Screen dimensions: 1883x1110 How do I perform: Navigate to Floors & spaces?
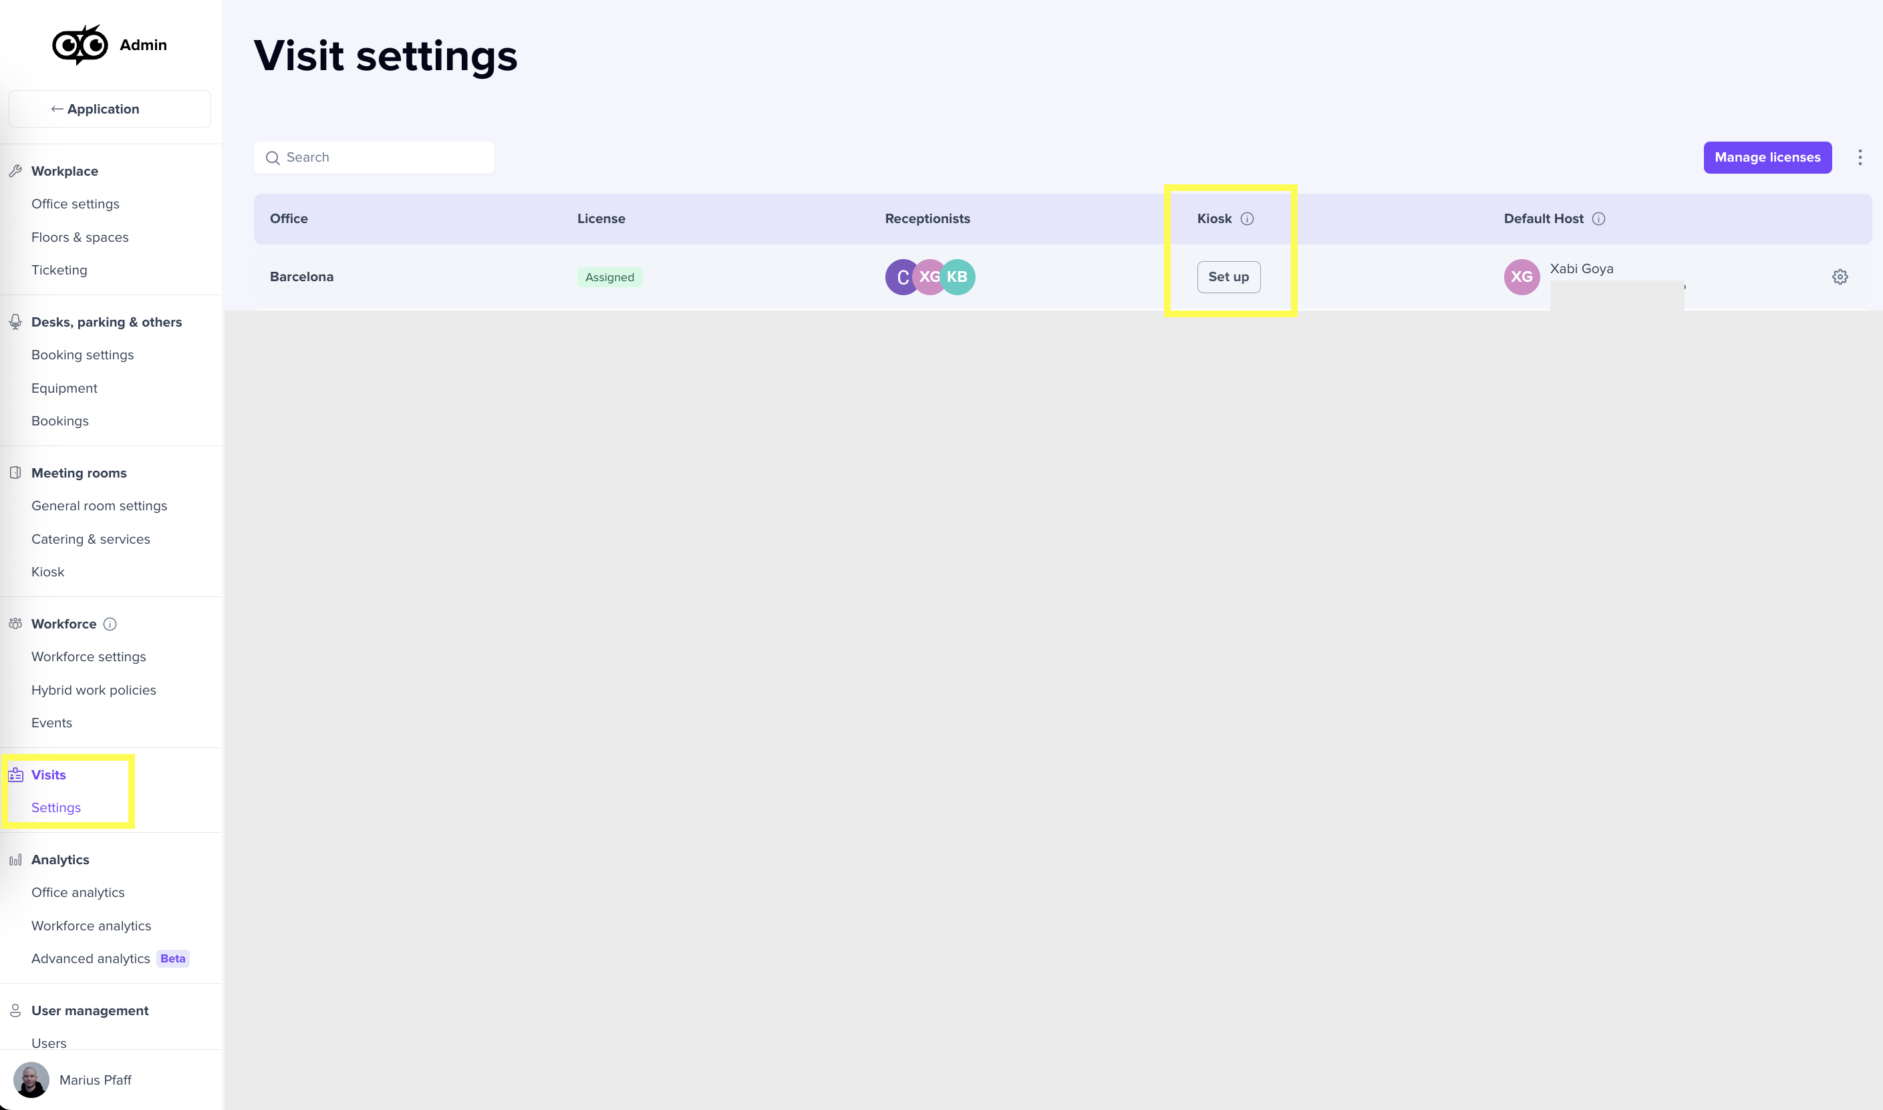pos(80,237)
